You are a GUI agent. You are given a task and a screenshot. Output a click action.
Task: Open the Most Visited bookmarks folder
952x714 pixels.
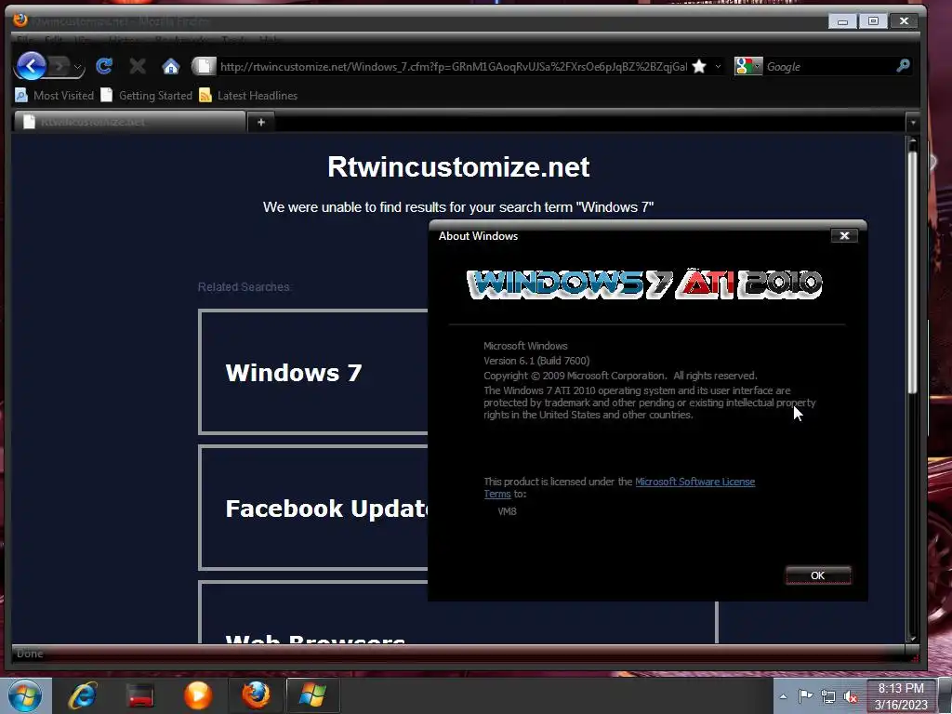(54, 96)
